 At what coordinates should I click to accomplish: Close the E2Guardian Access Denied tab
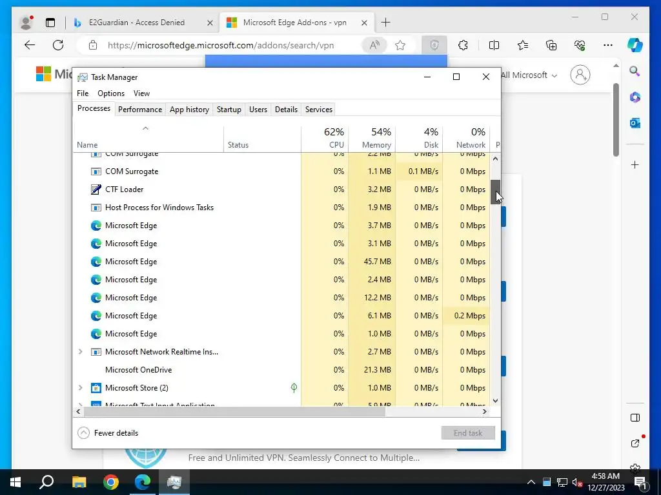coord(210,23)
